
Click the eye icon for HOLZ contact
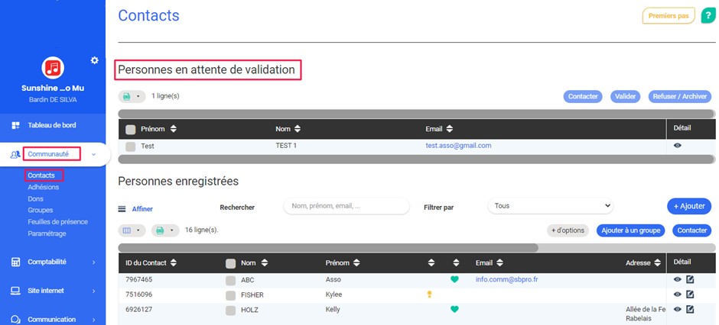[x=677, y=309]
